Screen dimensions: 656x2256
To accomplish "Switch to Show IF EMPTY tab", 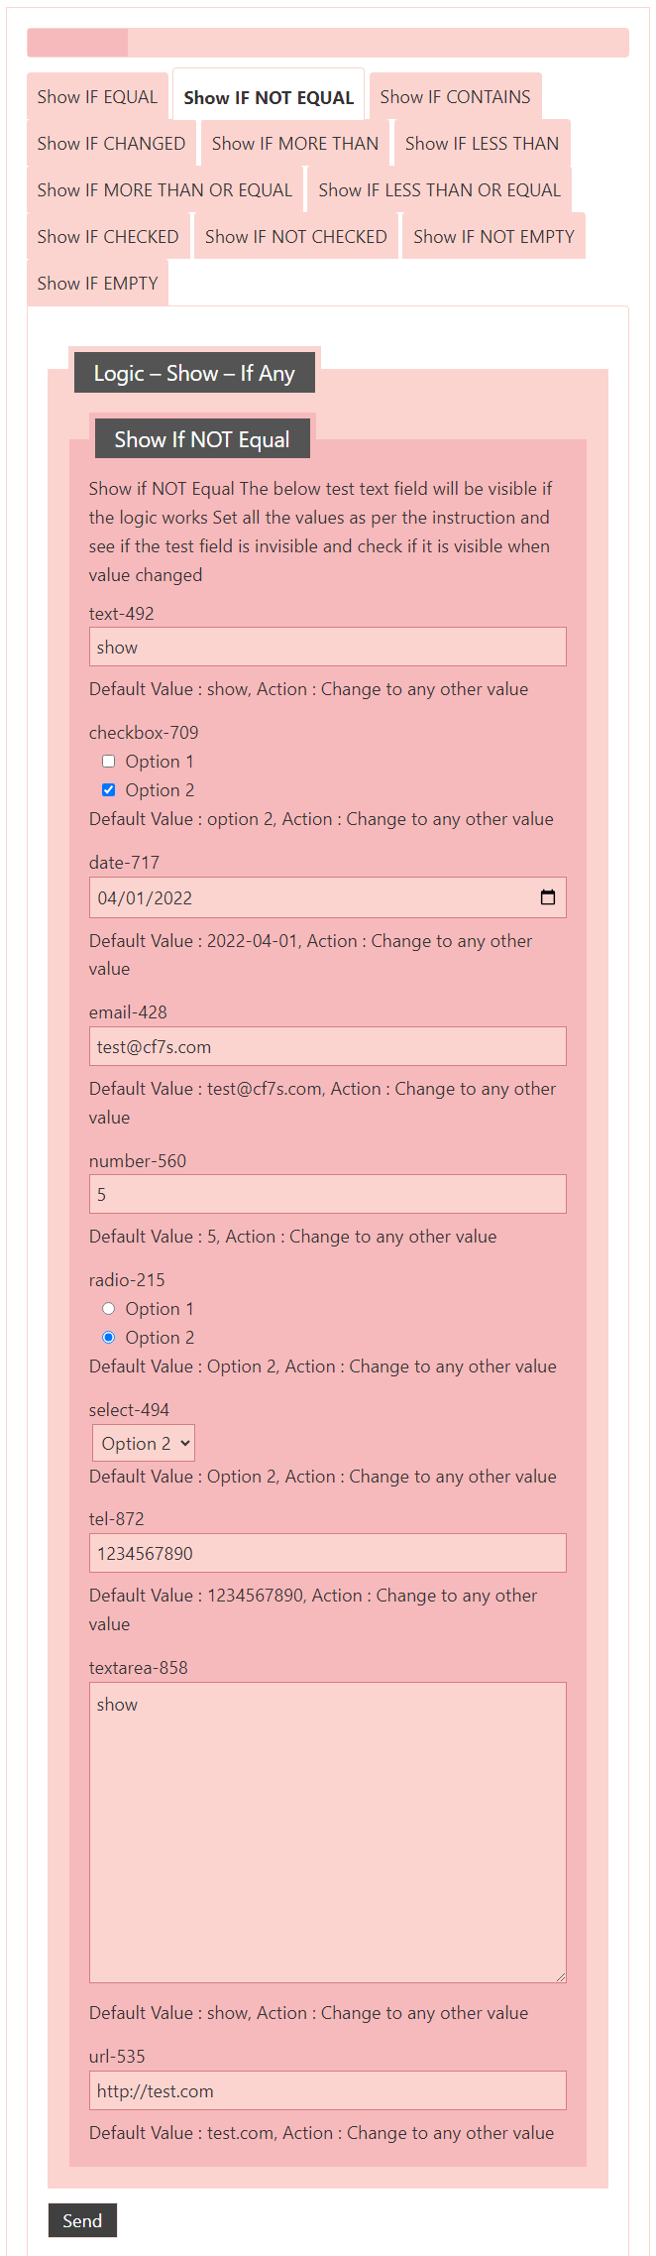I will [x=97, y=284].
